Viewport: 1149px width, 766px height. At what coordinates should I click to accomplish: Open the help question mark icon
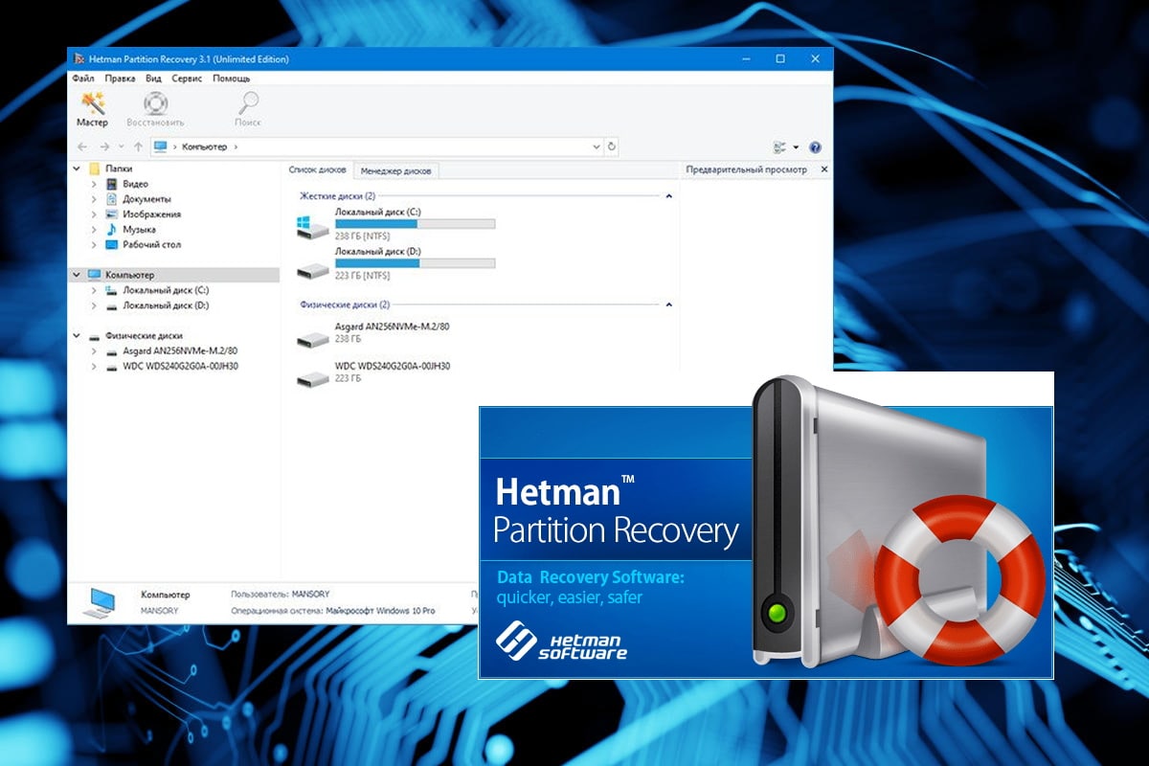click(x=815, y=147)
